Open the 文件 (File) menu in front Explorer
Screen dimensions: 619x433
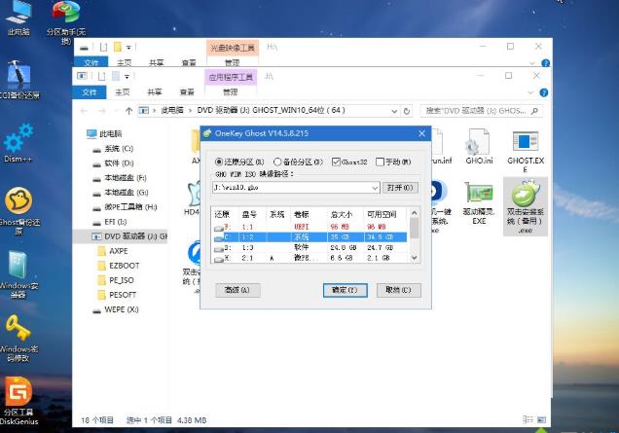click(x=90, y=92)
